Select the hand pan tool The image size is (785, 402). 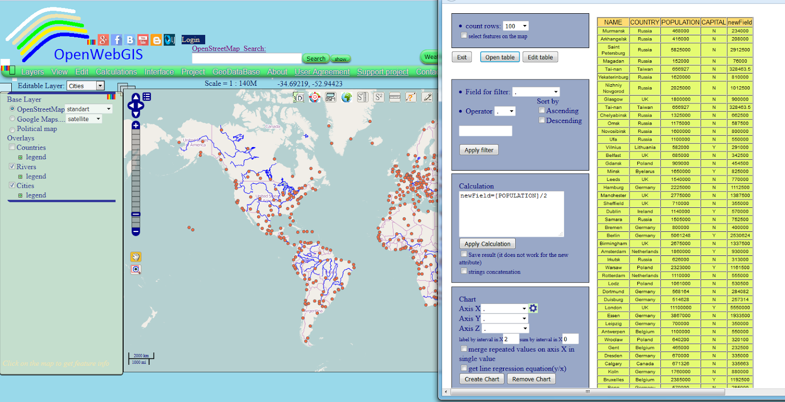pyautogui.click(x=136, y=256)
